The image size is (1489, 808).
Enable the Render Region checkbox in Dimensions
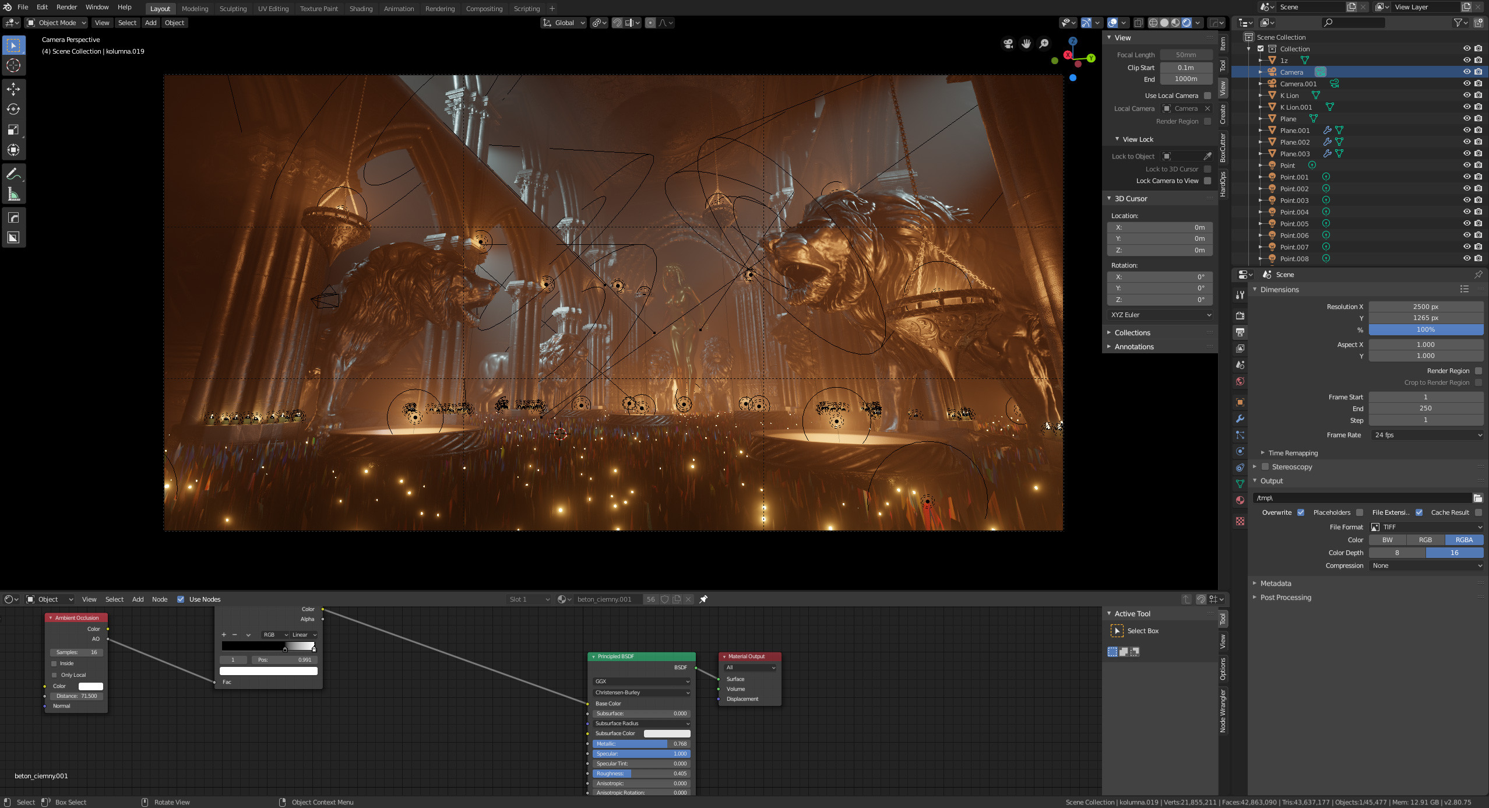click(x=1479, y=371)
